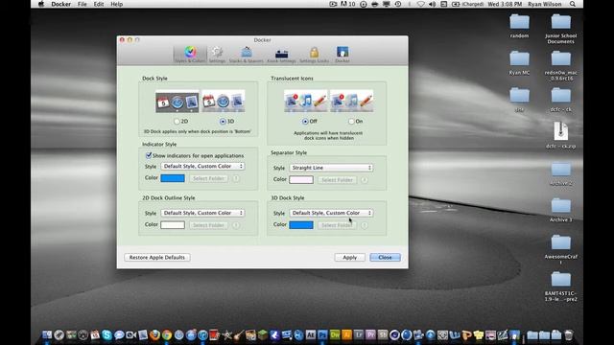Click Select Folder under 2D Dock Outline Style
Image resolution: width=614 pixels, height=345 pixels.
click(x=209, y=225)
